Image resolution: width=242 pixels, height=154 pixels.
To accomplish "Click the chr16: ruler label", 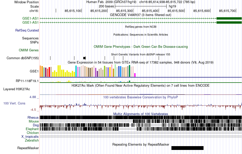I will click(x=34, y=11).
